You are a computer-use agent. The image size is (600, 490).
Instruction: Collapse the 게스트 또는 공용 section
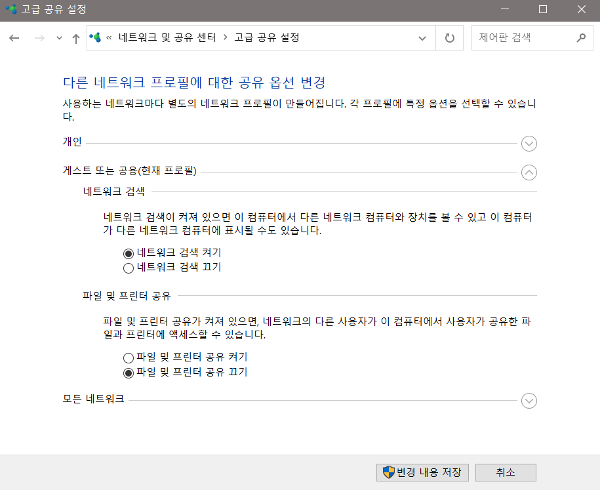tap(529, 173)
